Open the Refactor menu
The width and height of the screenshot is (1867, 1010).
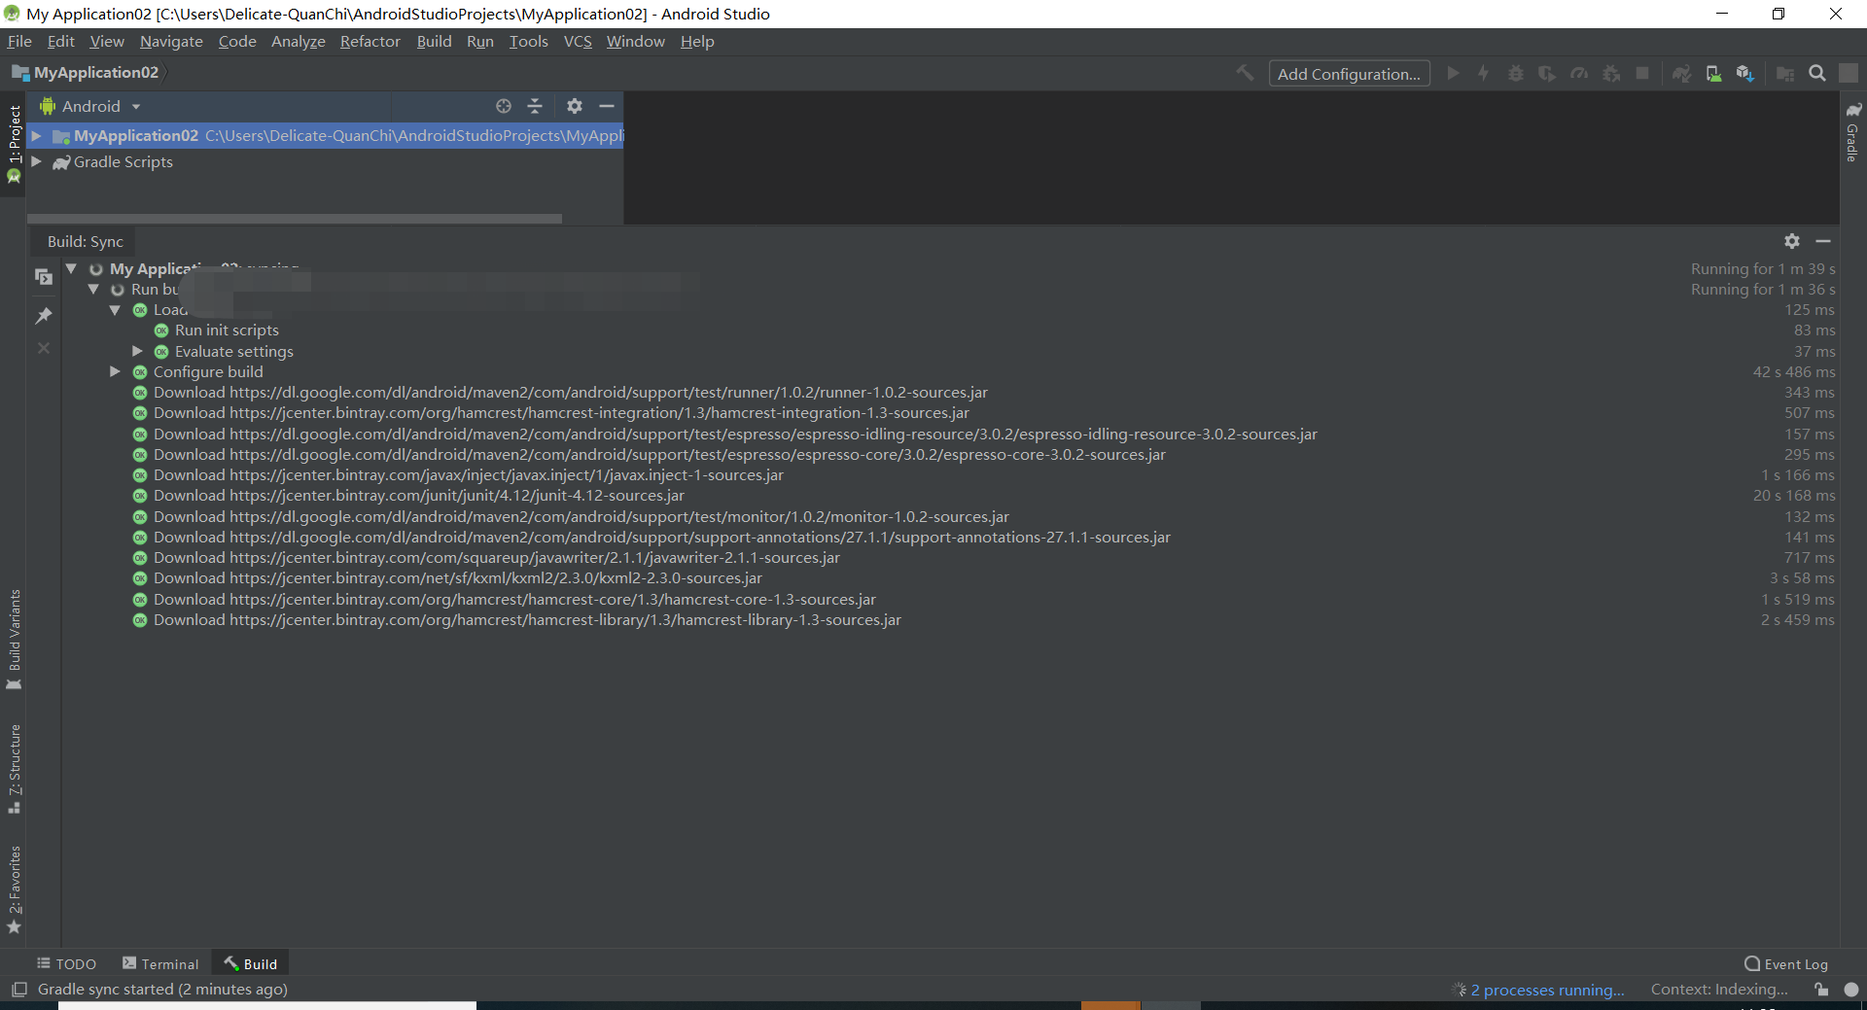(370, 41)
